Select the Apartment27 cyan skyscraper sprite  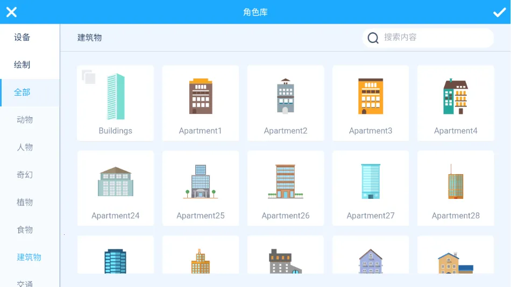click(x=371, y=188)
